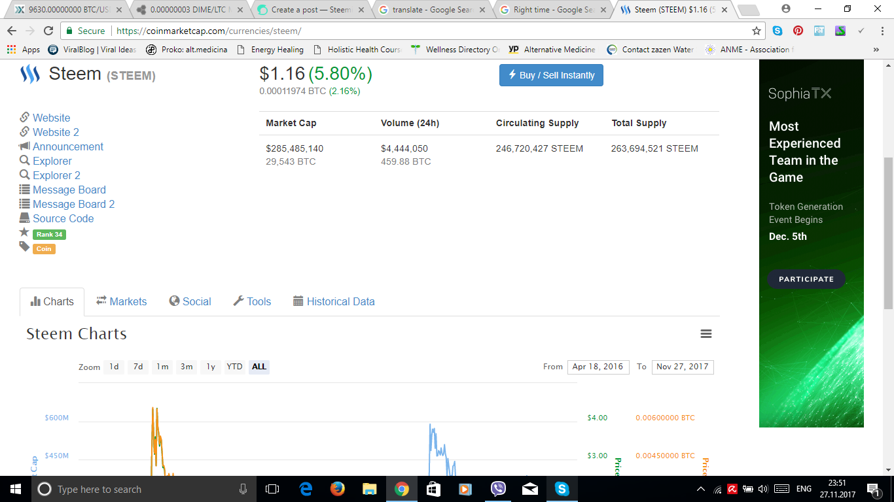This screenshot has height=502, width=894.
Task: Open the Energy Healing bookmark
Action: coord(270,49)
